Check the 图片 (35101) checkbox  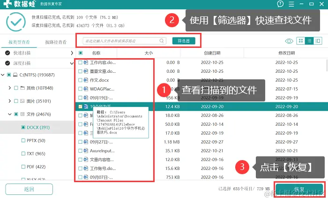[16, 101]
